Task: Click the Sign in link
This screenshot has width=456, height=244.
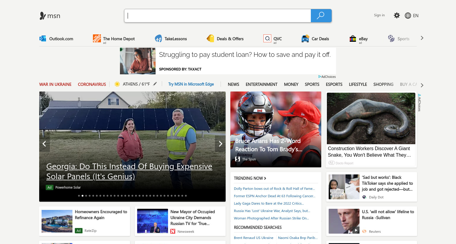Action: [379, 15]
